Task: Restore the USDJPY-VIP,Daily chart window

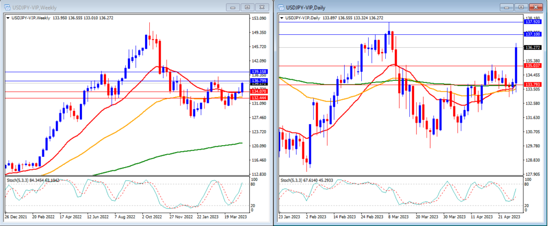Action: 521,7
